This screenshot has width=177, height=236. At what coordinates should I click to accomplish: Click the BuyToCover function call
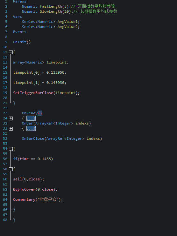pos(24,189)
